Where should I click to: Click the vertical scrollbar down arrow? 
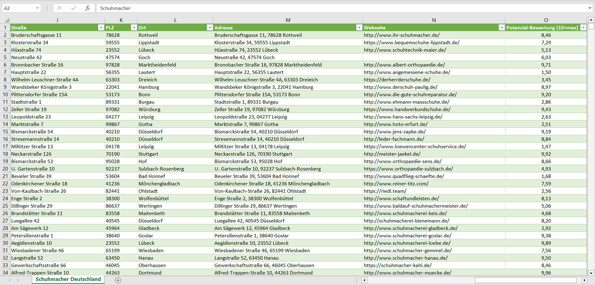(591, 272)
